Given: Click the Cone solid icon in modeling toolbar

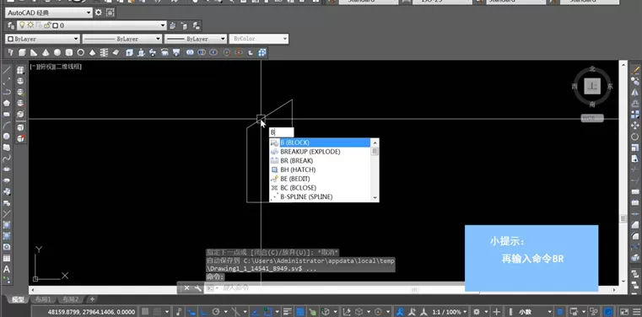Looking at the screenshot, I should pyautogui.click(x=46, y=52).
